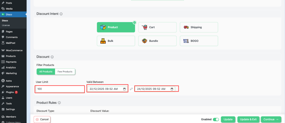Select the Cart discount intent
Screen dimensions: 285x123
(158, 27)
